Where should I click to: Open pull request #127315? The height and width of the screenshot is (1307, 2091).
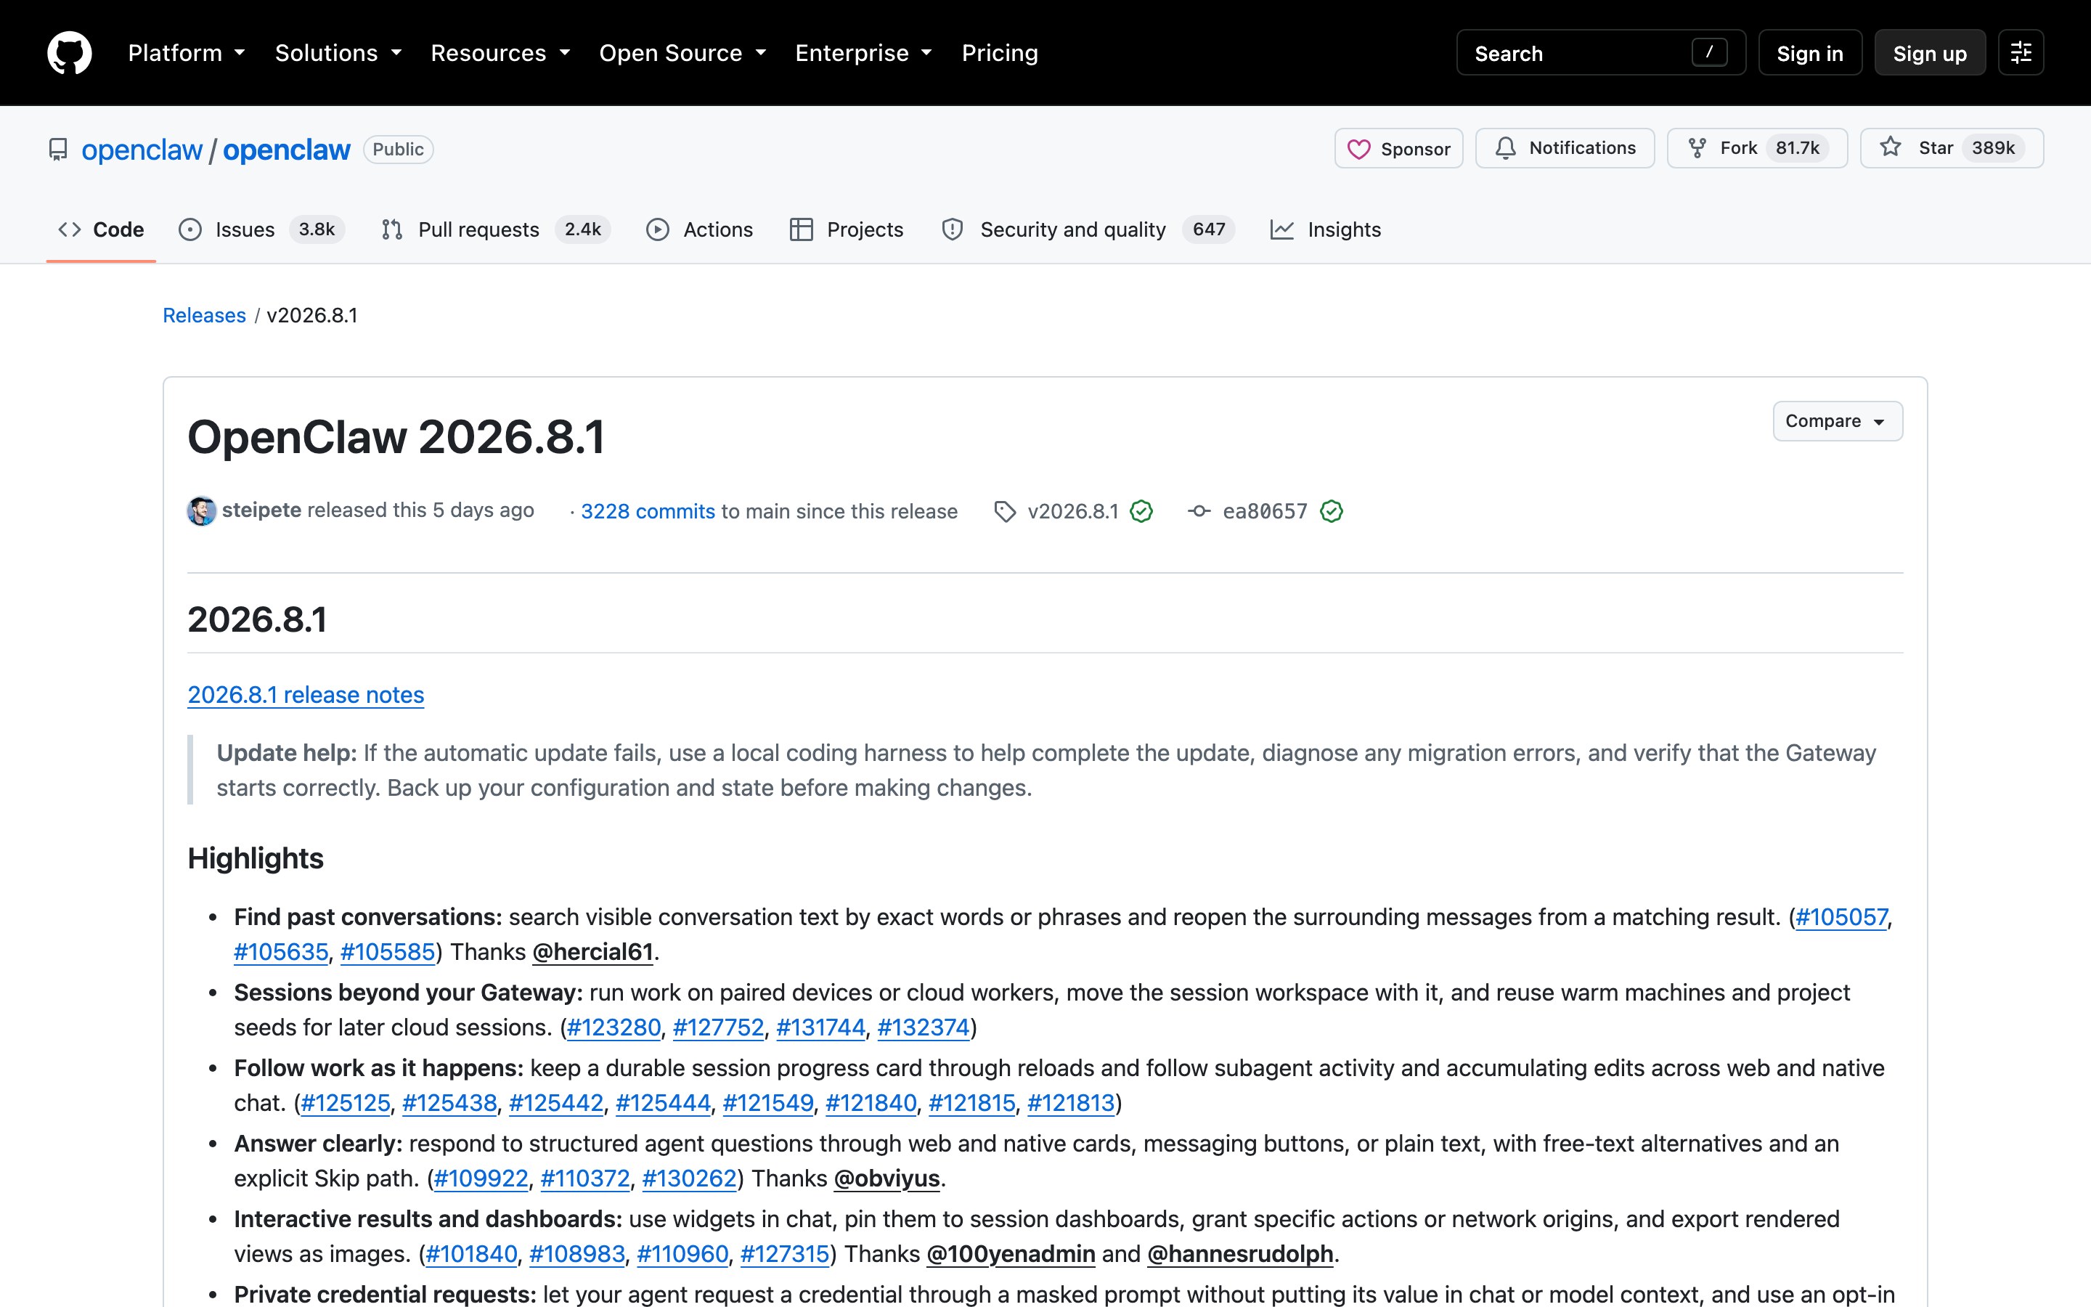click(785, 1253)
